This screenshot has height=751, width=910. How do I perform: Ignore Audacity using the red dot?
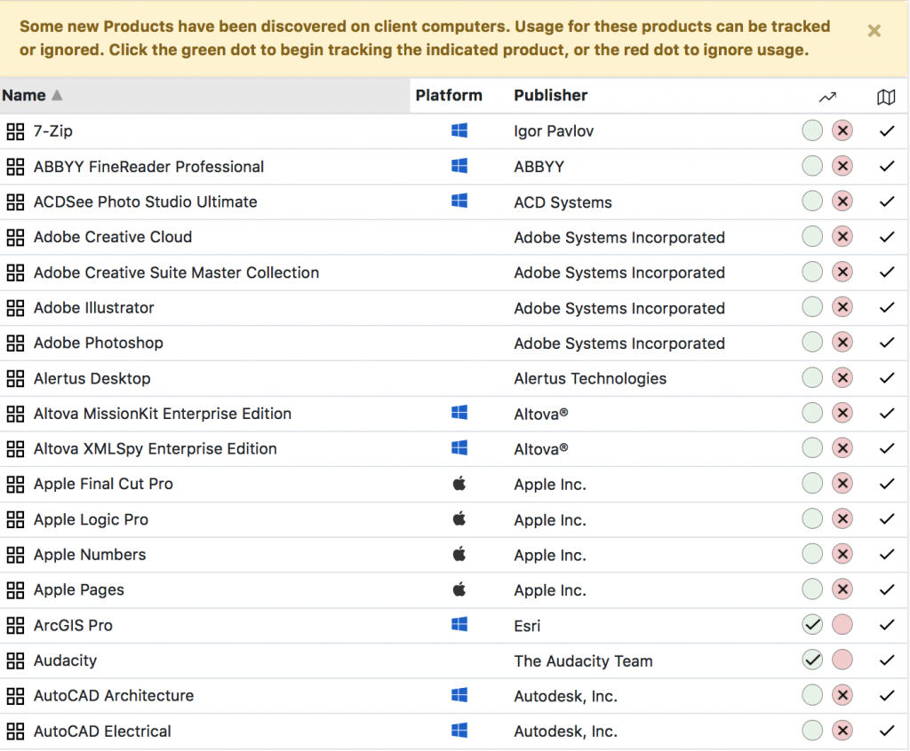coord(842,660)
